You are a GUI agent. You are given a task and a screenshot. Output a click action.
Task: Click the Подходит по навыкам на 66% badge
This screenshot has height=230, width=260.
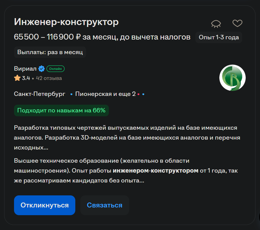[x=61, y=110]
